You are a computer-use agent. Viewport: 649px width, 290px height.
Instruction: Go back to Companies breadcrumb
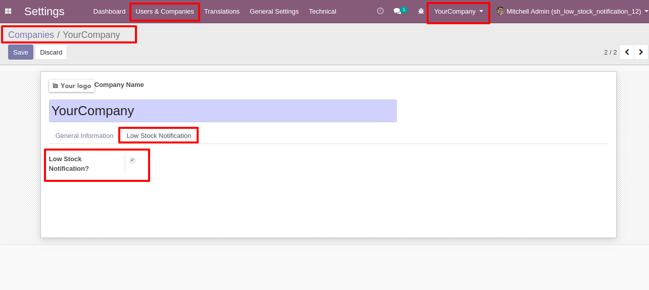[x=31, y=35]
